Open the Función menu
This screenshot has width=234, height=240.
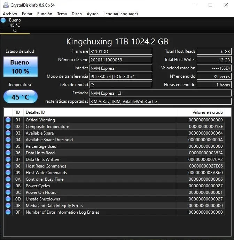pos(45,14)
